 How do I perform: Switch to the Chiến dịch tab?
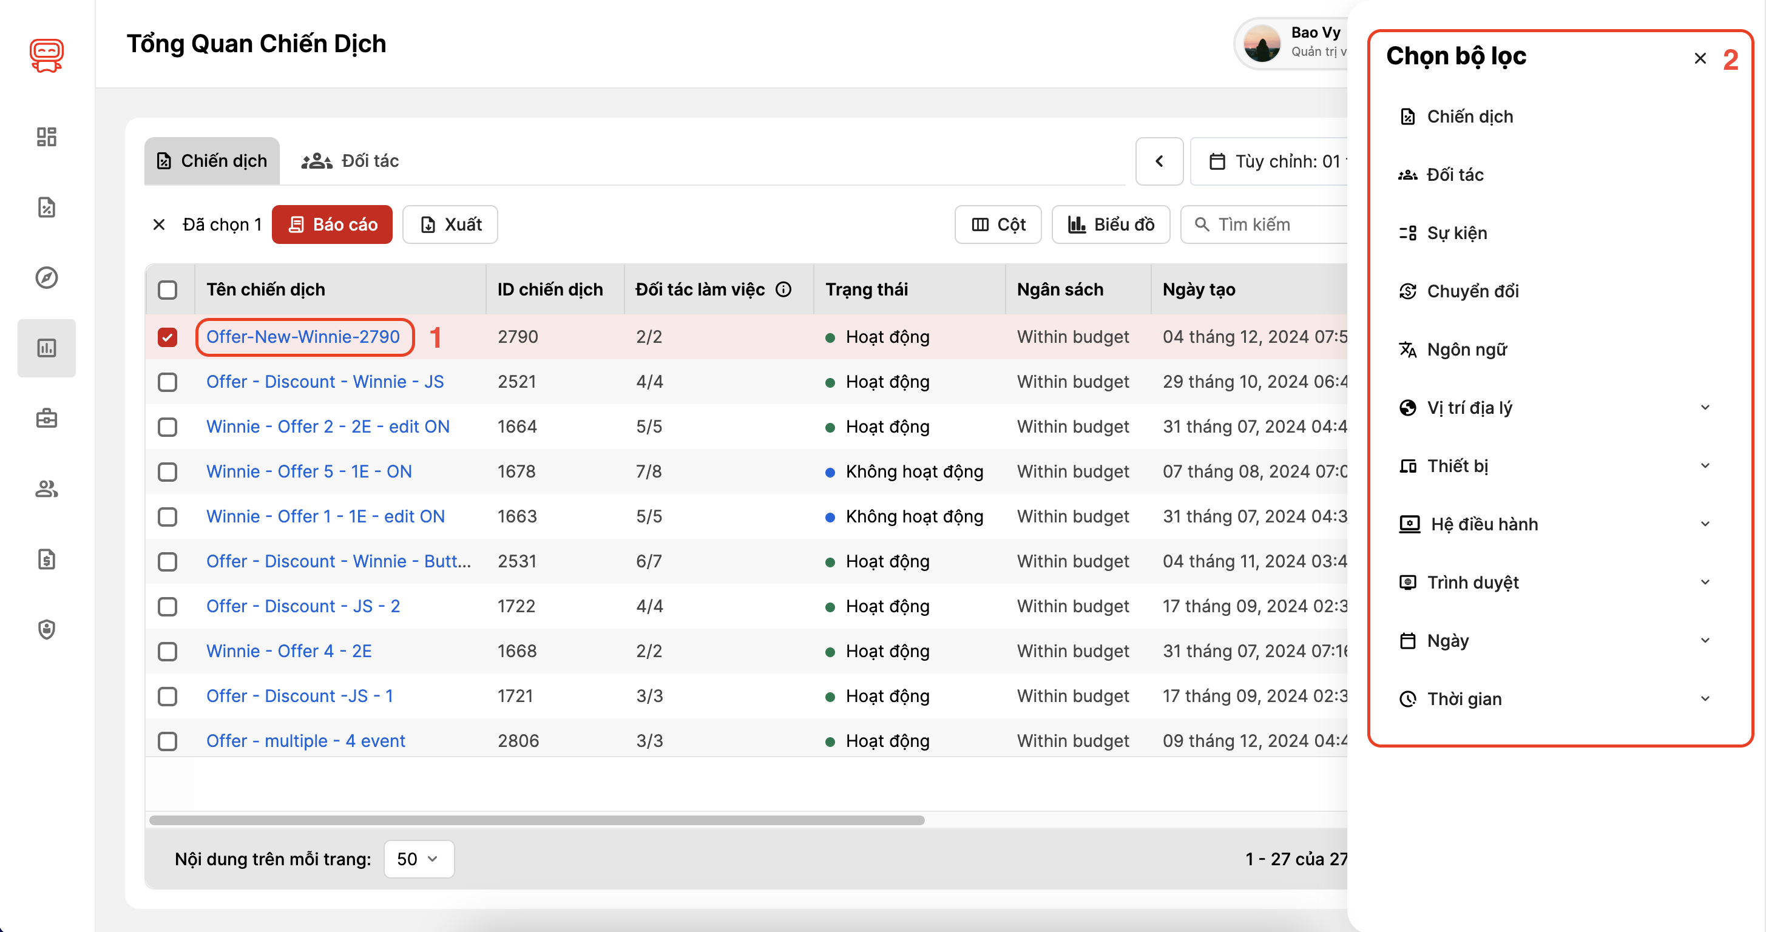[x=212, y=161]
